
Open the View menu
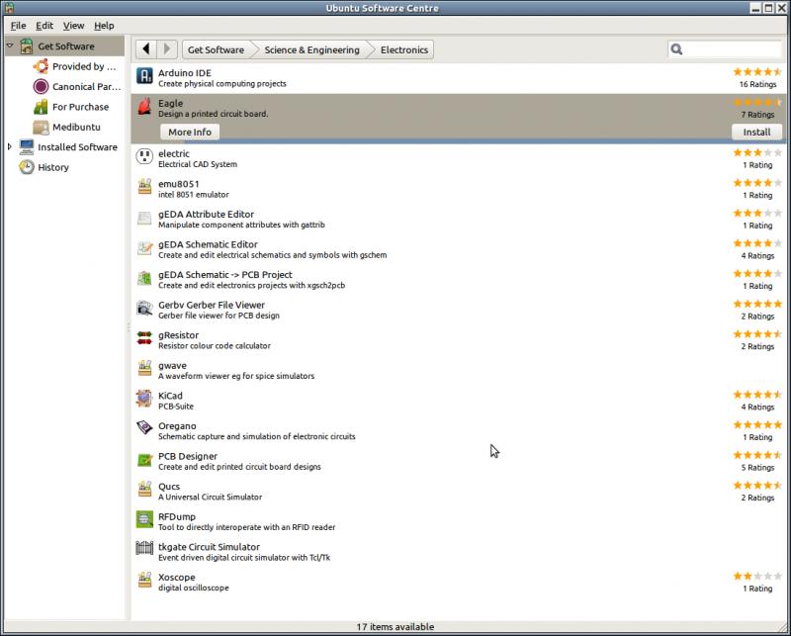pos(73,26)
